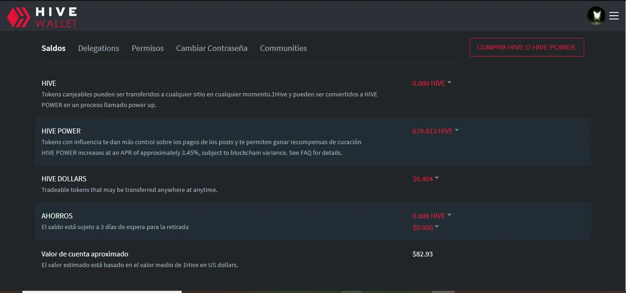The width and height of the screenshot is (626, 293).
Task: Click the $82.93 account value
Action: tap(423, 254)
